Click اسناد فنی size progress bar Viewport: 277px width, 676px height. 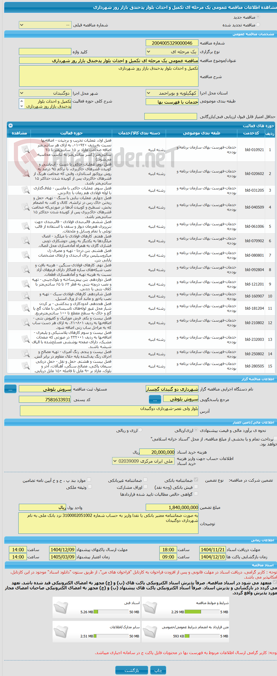(x=111, y=612)
